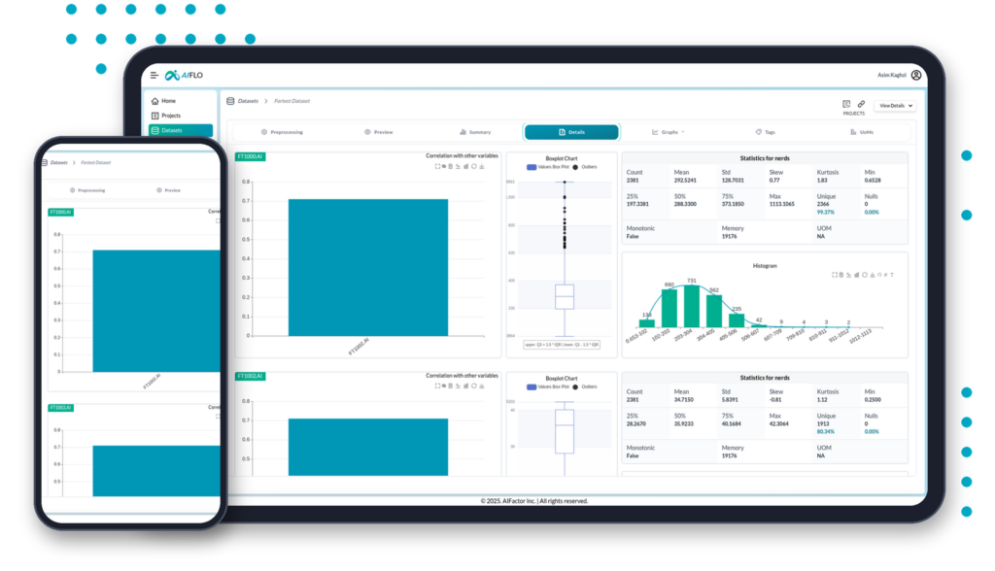Viewport: 995px width, 571px height.
Task: Switch to the Preview tab on the phone
Action: point(168,190)
